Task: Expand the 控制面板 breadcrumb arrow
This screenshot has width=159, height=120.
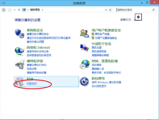Action: 43,10
